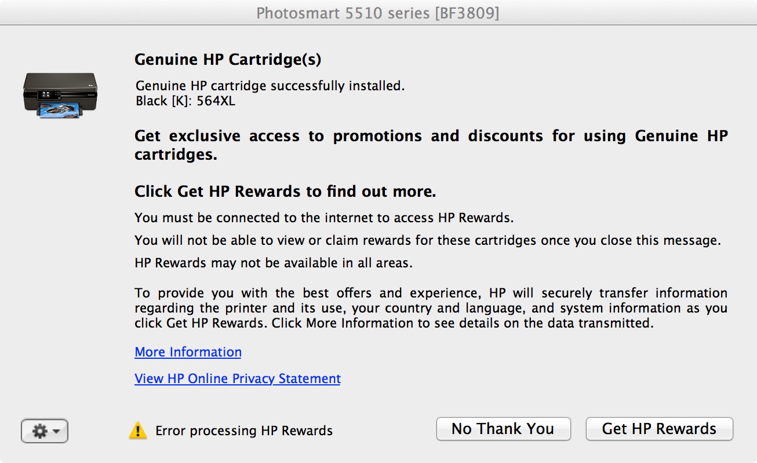Image resolution: width=757 pixels, height=463 pixels.
Task: Click the Black [K]: 564XL cartridge text
Action: tap(180, 101)
